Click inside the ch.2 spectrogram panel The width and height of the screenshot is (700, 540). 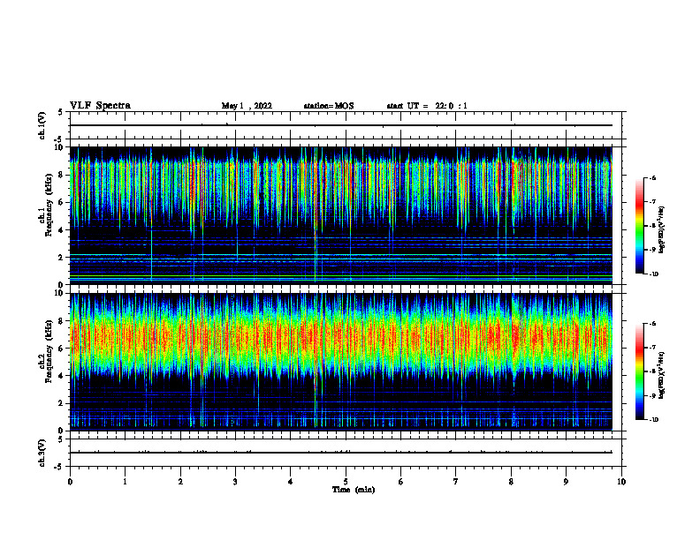[340, 362]
